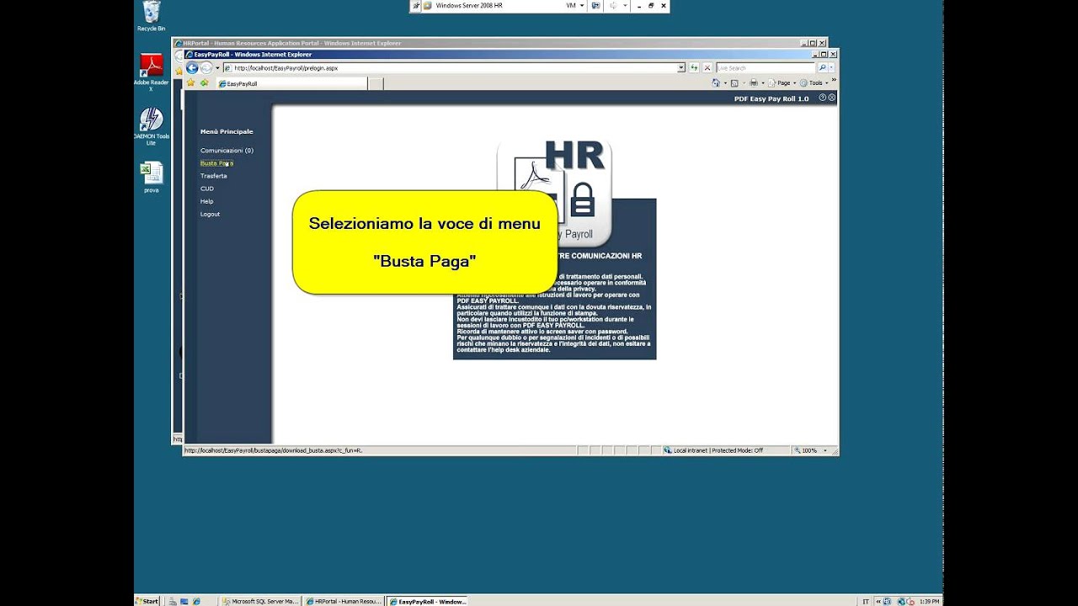Switch to HRPortal taskbar button
Screen dimensions: 1078x606
[343, 601]
